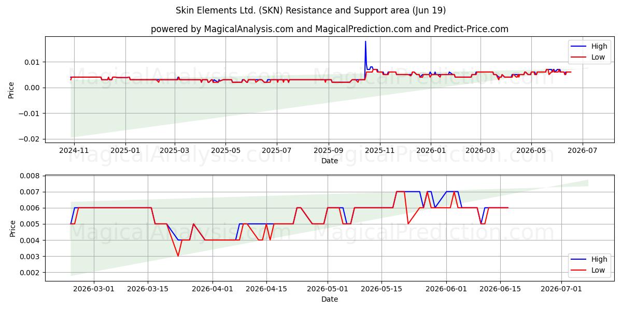Click the '2025-05' tick label
622x311 pixels.
225,150
